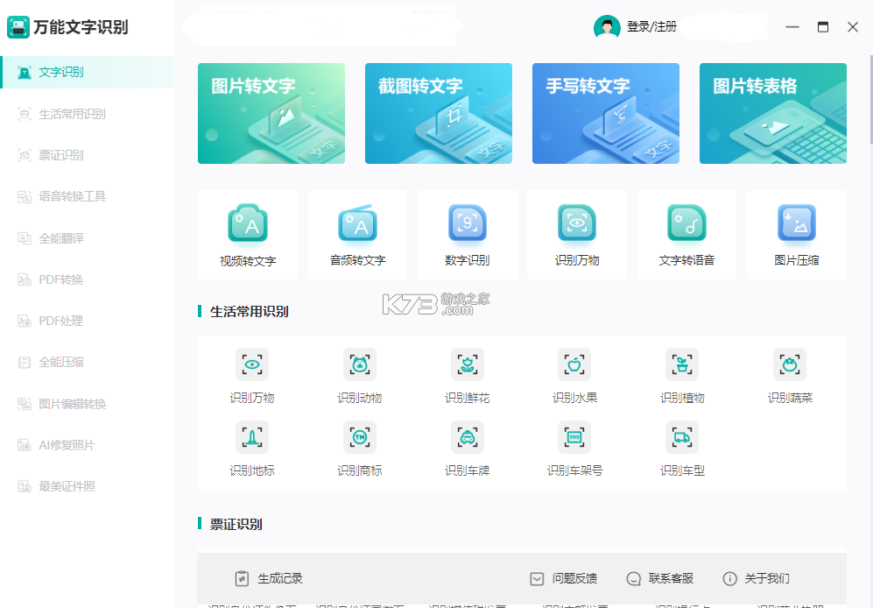Open 关于我们 in bottom bar

pyautogui.click(x=756, y=578)
